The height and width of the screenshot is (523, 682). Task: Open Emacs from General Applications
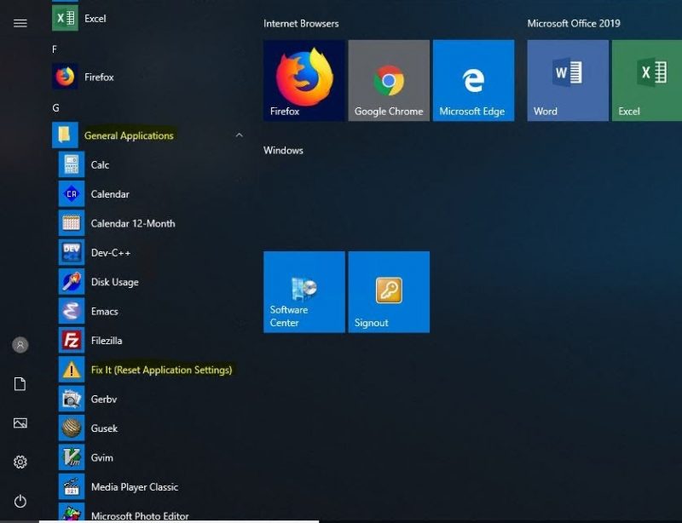click(x=104, y=311)
